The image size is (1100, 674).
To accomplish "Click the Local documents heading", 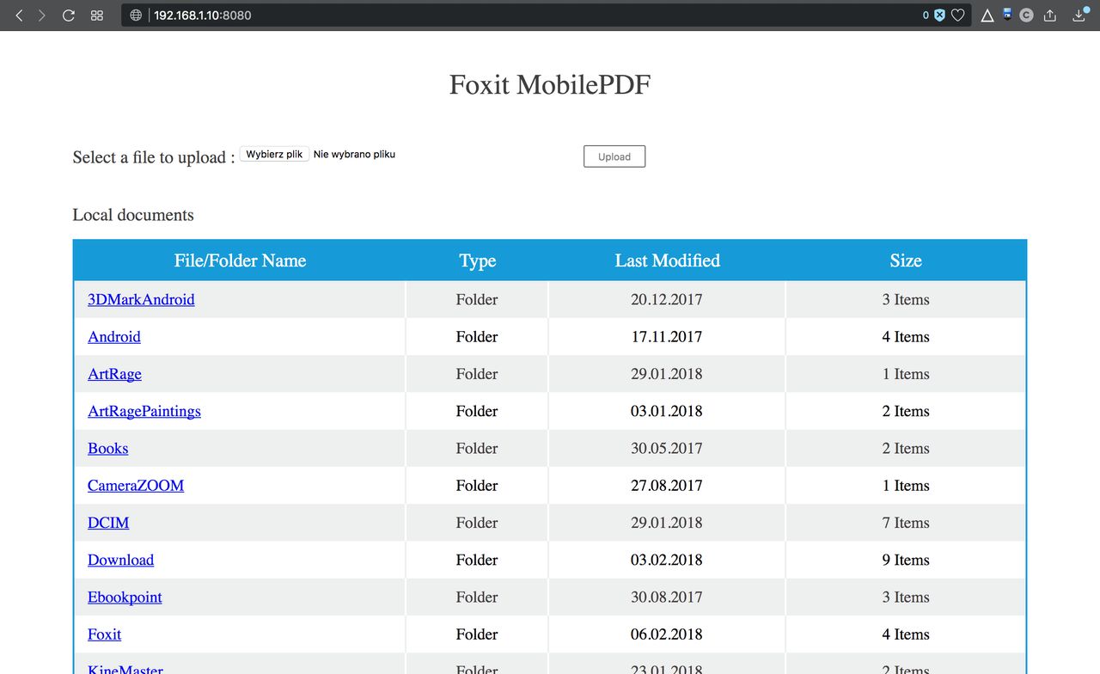I will 133,215.
